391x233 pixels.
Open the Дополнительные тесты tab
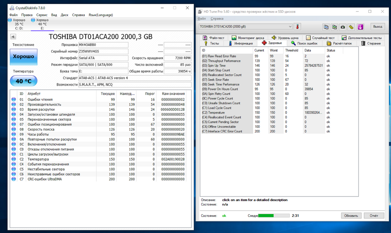[362, 38]
